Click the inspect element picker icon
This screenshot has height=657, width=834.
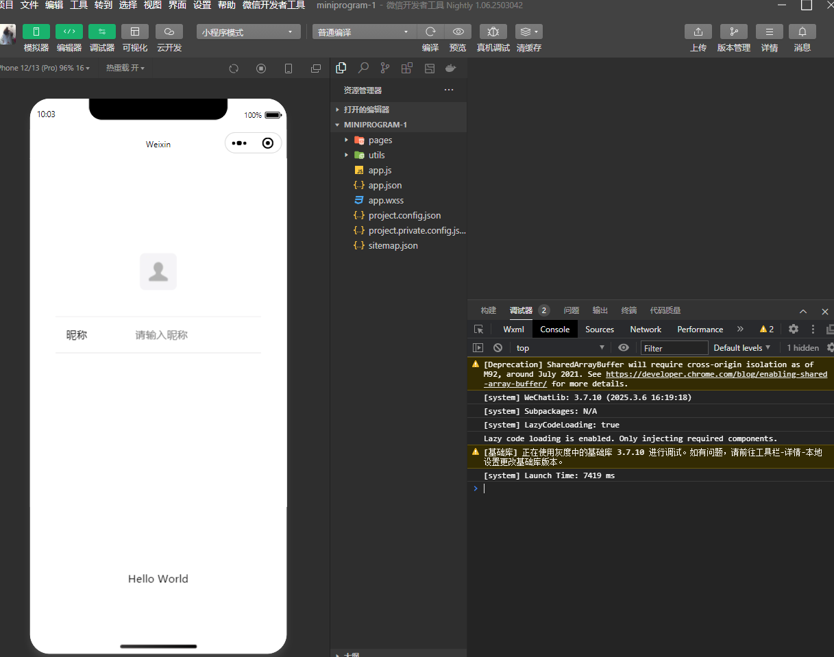pos(478,329)
